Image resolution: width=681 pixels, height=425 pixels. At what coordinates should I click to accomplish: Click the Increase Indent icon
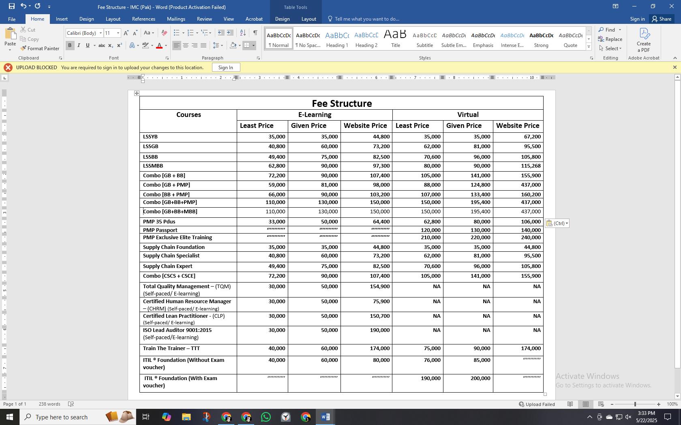point(230,33)
